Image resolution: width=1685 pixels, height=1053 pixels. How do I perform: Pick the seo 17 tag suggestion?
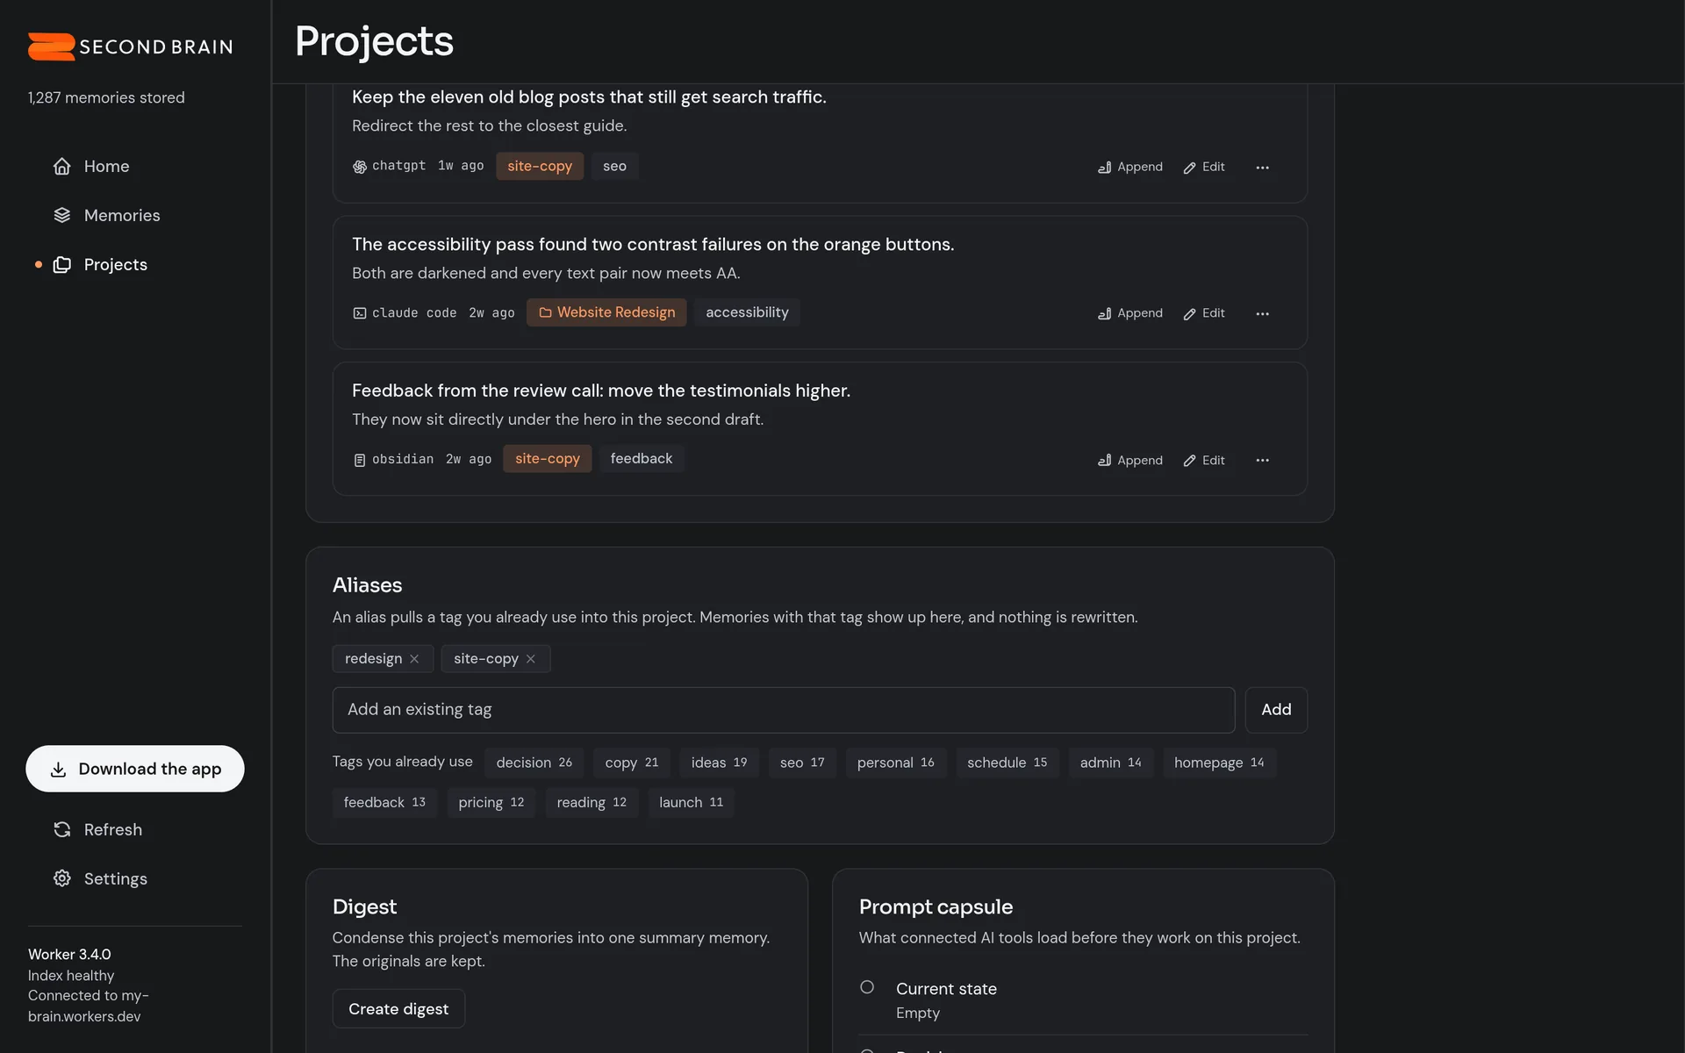802,763
